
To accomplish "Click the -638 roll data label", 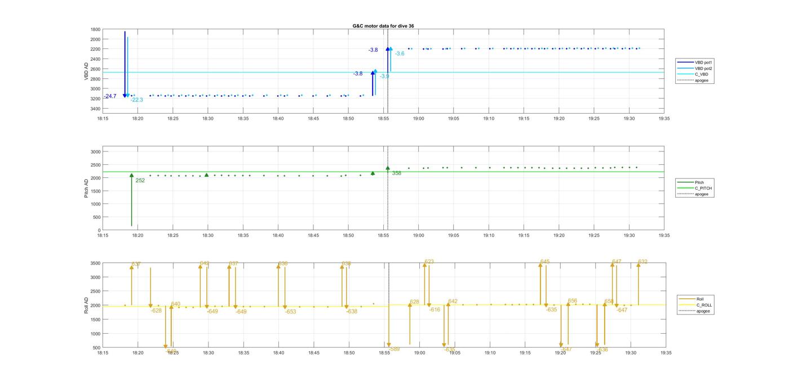I will point(352,311).
